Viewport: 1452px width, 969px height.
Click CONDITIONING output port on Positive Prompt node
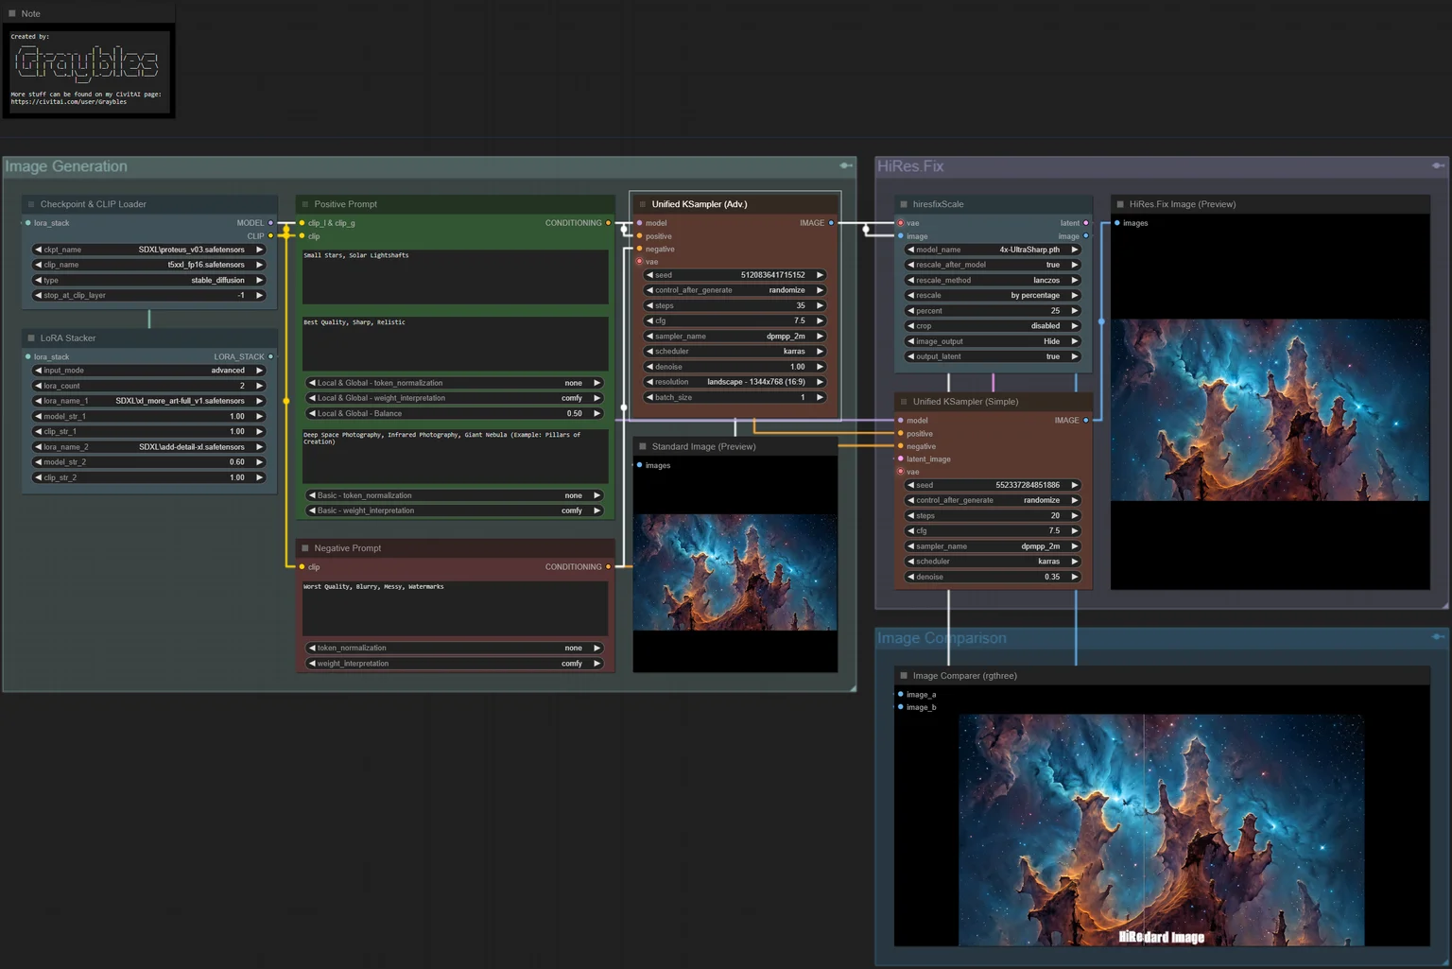pos(608,223)
